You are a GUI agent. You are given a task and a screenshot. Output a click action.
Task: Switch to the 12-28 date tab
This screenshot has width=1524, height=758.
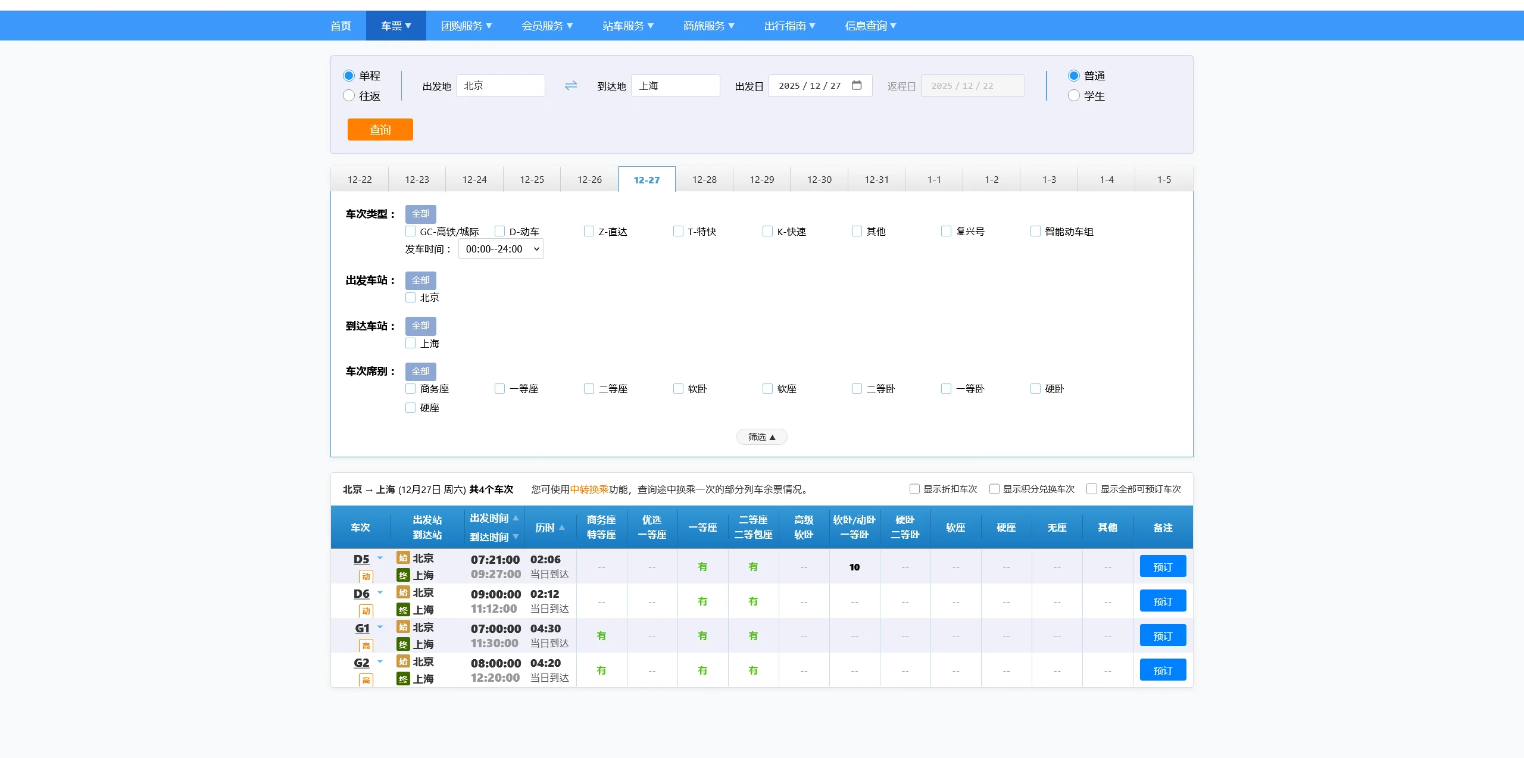coord(704,179)
